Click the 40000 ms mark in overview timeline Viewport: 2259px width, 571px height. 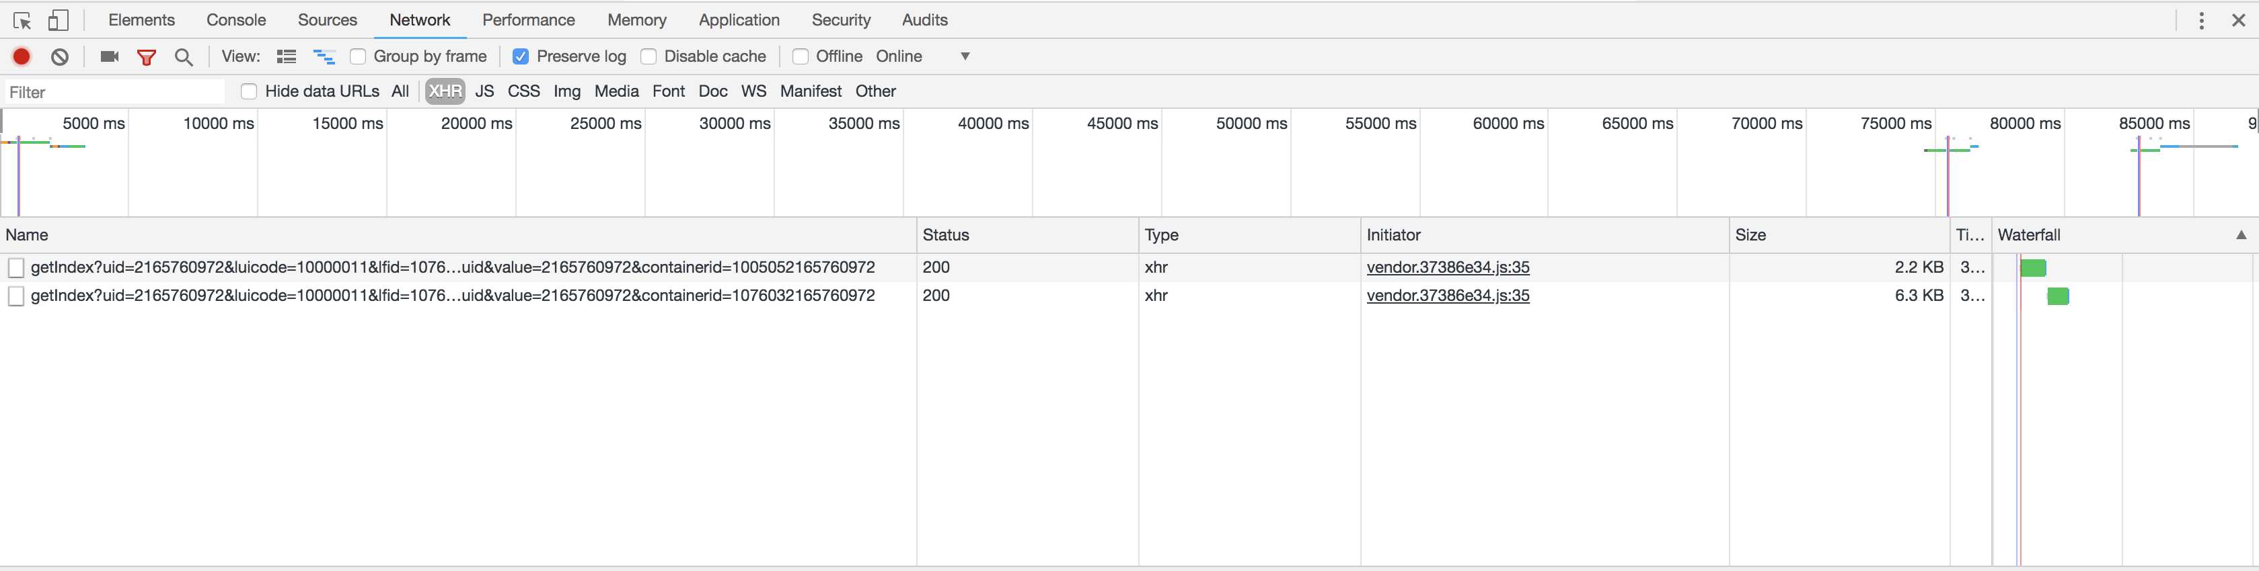[993, 124]
